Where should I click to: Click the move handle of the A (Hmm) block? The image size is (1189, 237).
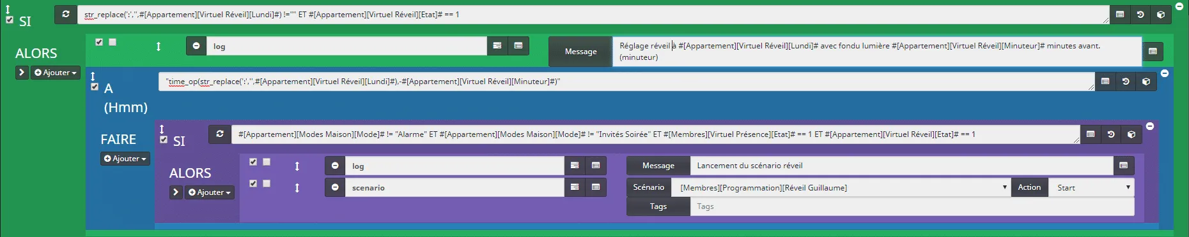point(93,76)
